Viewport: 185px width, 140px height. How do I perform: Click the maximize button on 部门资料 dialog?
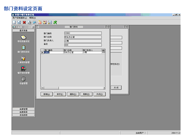click(x=108, y=27)
